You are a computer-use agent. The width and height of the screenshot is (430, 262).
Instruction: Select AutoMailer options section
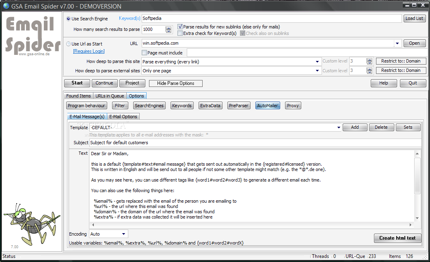pos(268,106)
